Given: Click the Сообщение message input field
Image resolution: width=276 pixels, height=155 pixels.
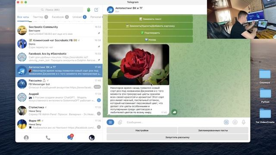Looking at the screenshot, I should pyautogui.click(x=173, y=122).
